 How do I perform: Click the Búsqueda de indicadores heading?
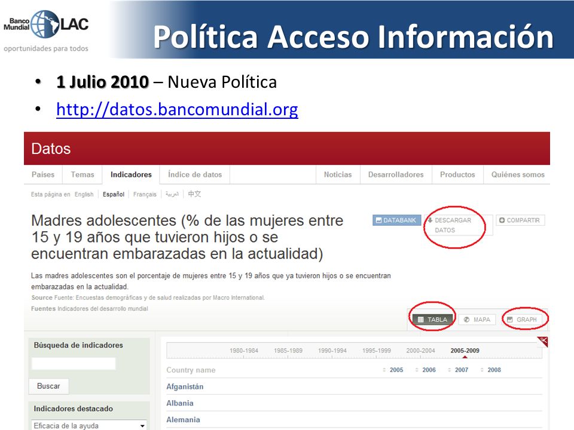[78, 345]
